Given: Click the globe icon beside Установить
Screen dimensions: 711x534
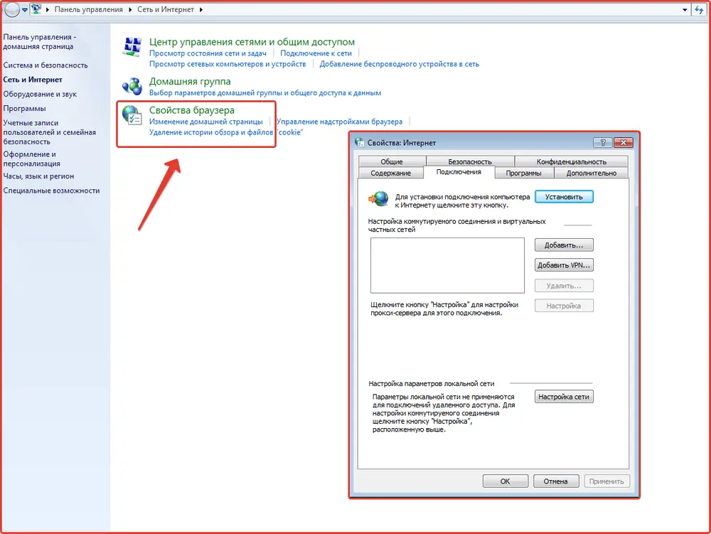Looking at the screenshot, I should 378,198.
